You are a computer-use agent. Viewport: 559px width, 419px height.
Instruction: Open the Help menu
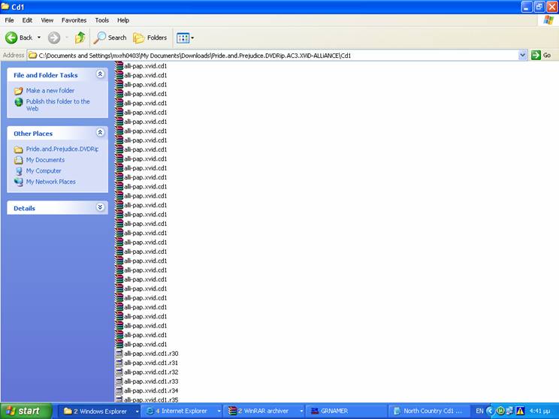point(123,20)
